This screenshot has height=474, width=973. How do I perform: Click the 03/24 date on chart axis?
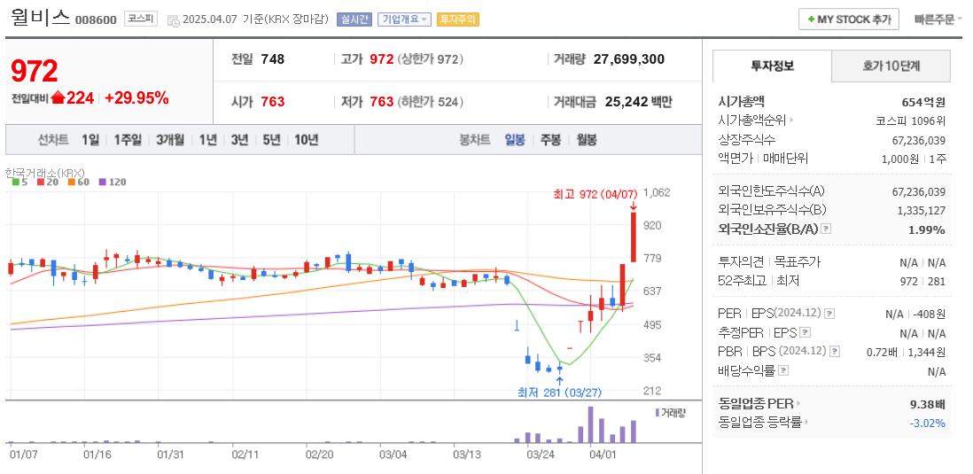coord(540,455)
